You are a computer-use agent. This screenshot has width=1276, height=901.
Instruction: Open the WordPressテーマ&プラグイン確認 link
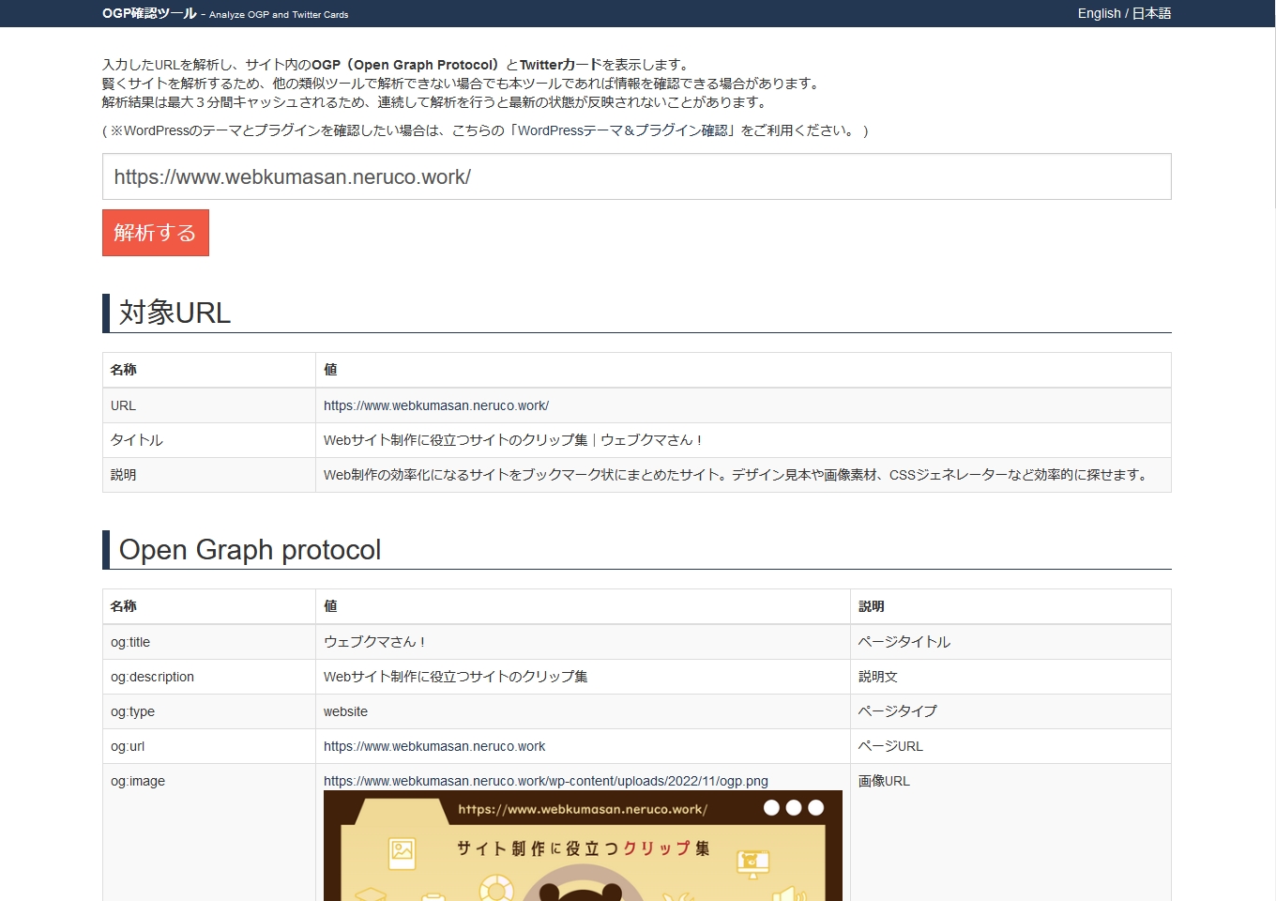click(623, 130)
